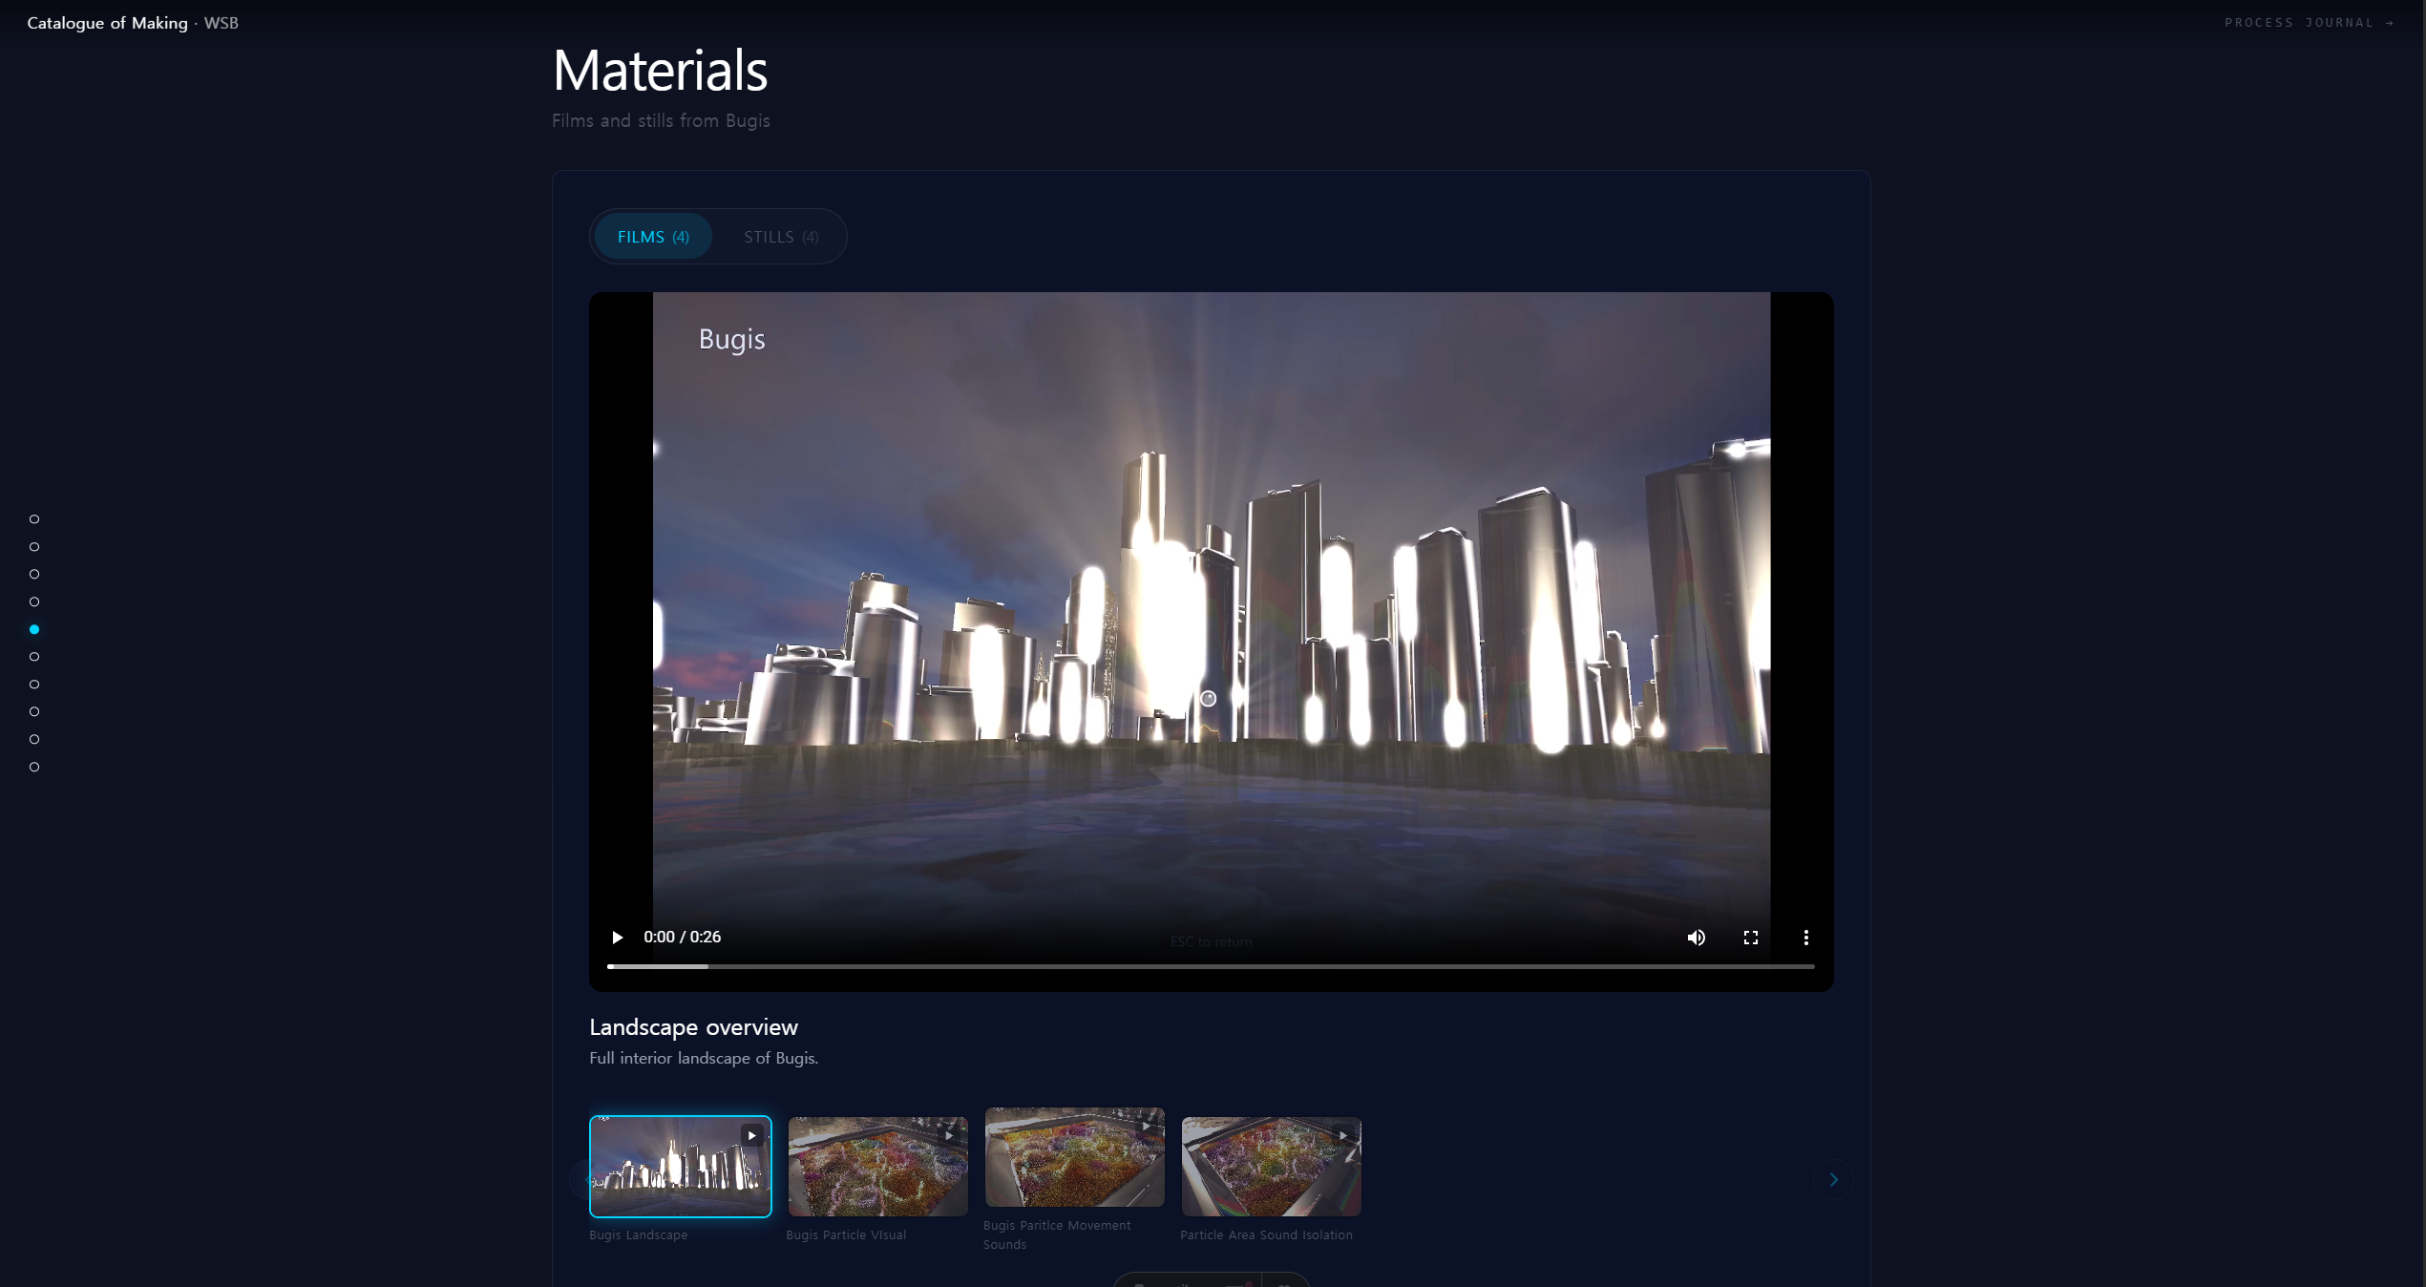
Task: Open Catalogue of Making home link
Action: (x=133, y=23)
